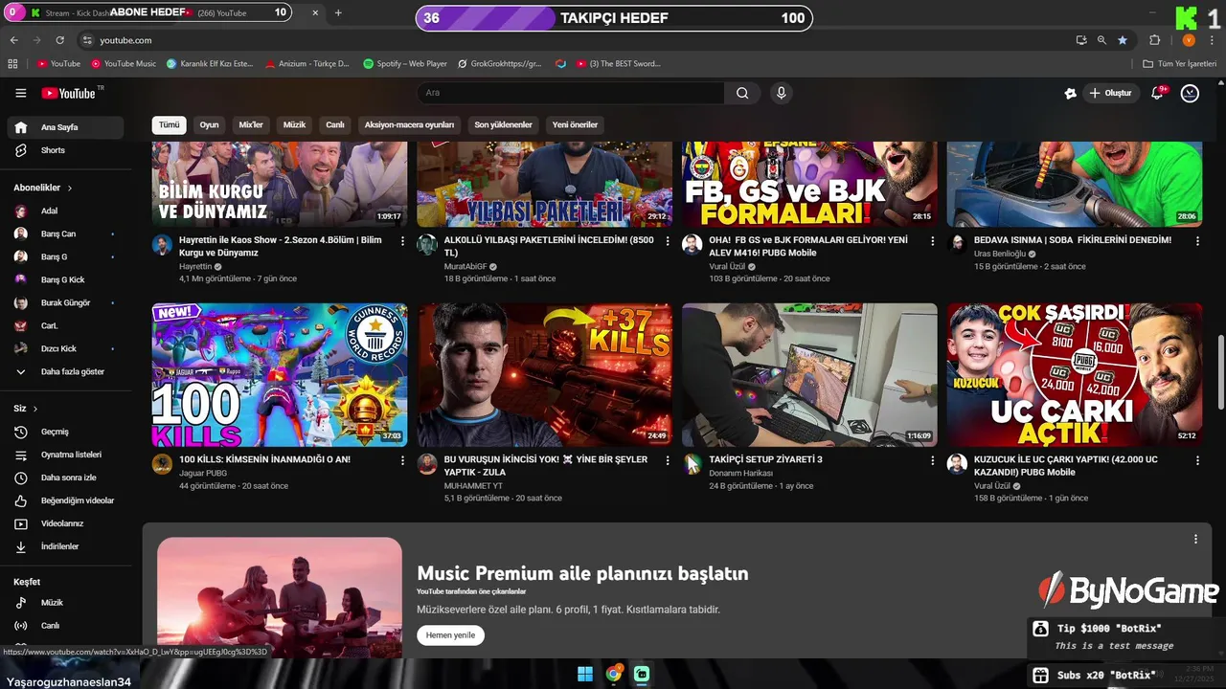Click Hemen yenile button

[x=450, y=635]
